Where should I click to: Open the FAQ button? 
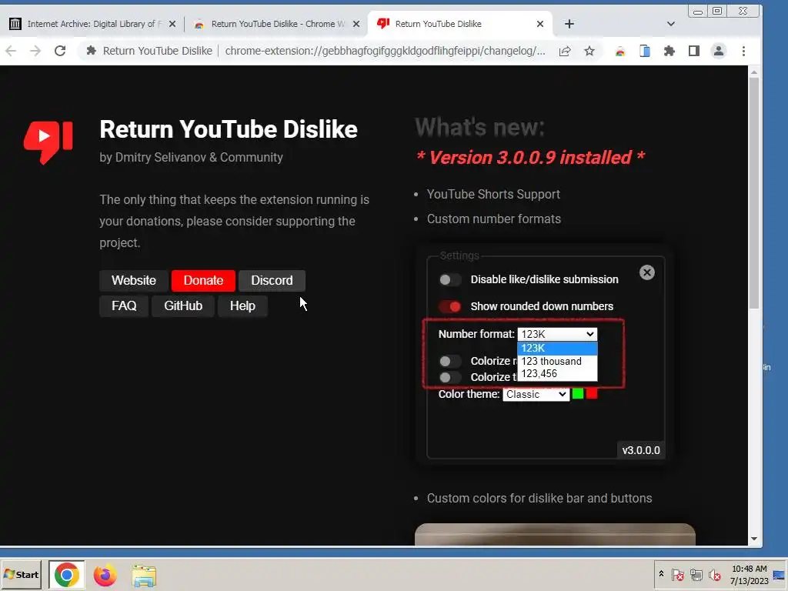click(x=124, y=306)
